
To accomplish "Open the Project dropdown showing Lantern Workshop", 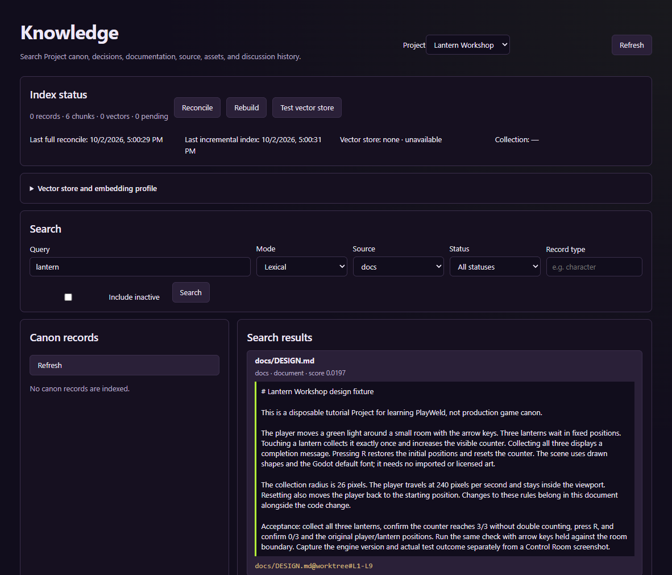I will (x=467, y=45).
